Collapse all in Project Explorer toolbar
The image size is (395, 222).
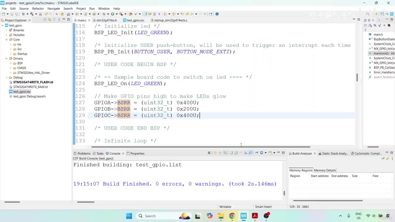coord(45,20)
